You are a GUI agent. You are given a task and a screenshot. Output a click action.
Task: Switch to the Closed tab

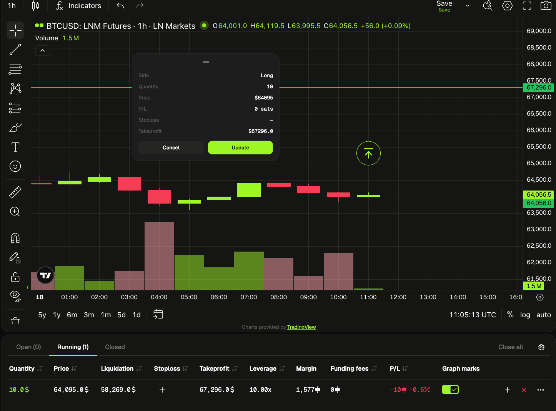click(x=115, y=347)
